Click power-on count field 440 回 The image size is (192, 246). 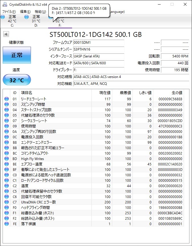(x=175, y=63)
